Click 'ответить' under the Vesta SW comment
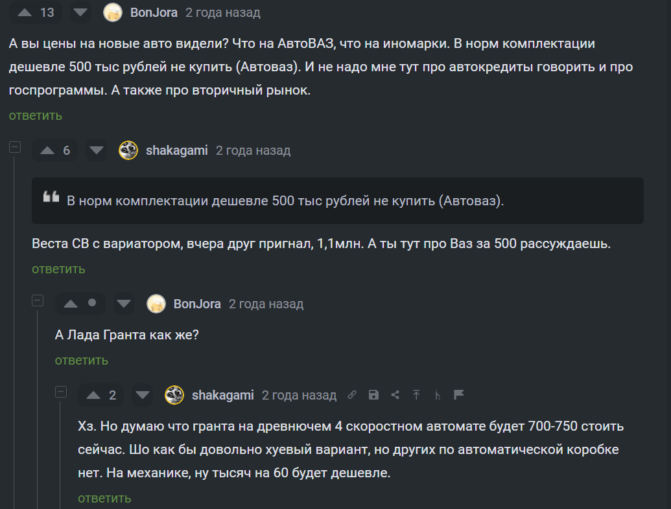This screenshot has height=509, width=671. pos(58,269)
